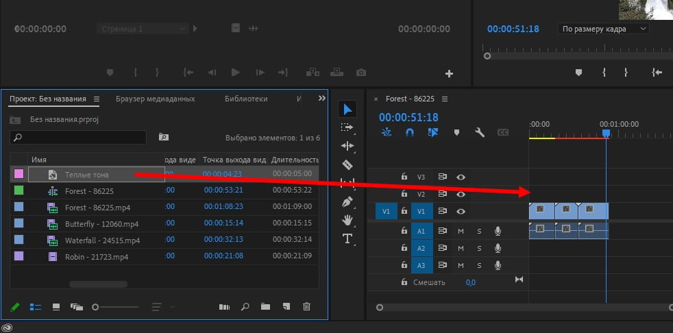Select the Selection arrow tool

tap(347, 110)
